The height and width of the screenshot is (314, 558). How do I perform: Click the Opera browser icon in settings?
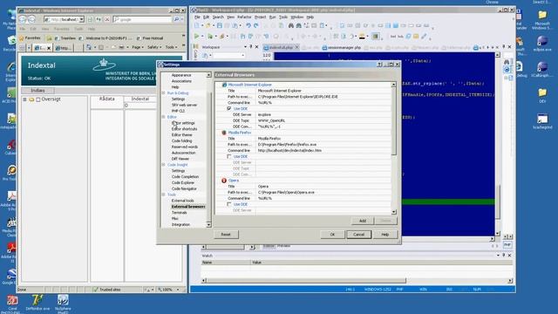click(x=224, y=181)
